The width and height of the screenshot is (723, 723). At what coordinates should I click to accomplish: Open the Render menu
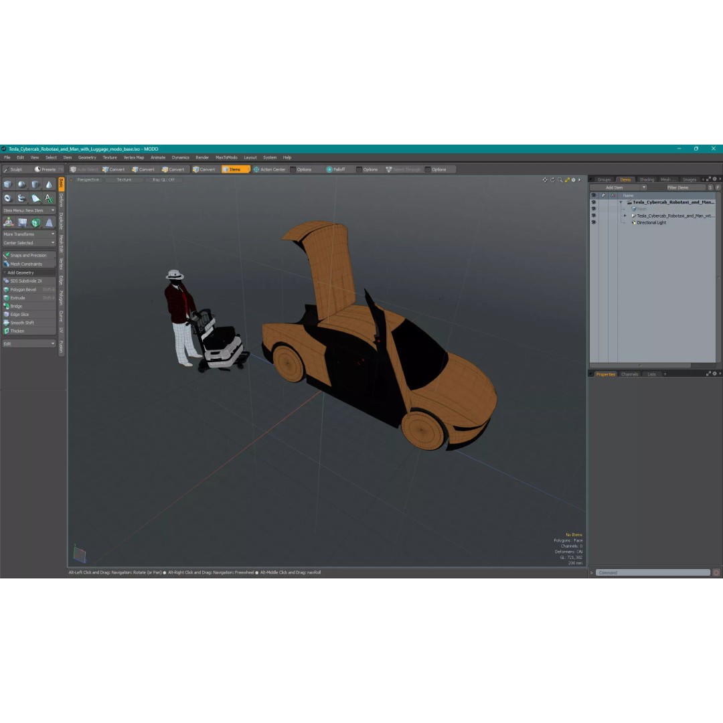[202, 158]
